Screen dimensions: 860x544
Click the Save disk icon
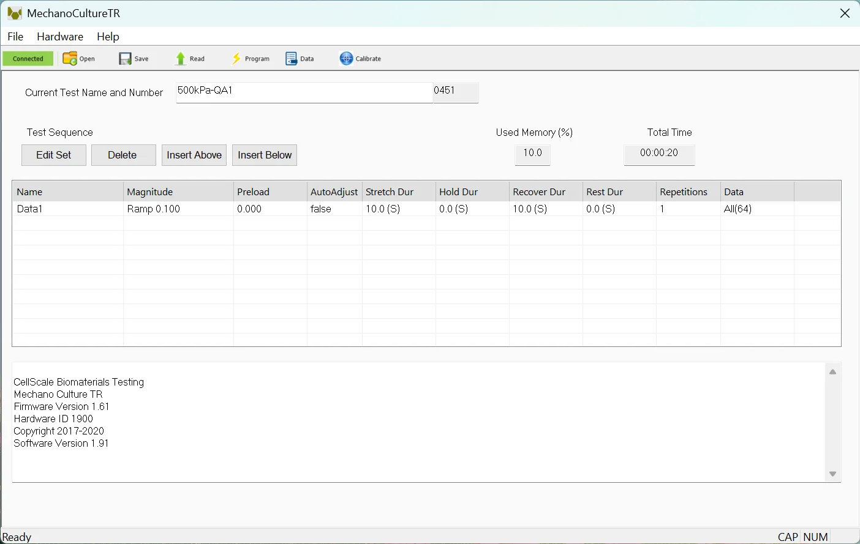(126, 59)
